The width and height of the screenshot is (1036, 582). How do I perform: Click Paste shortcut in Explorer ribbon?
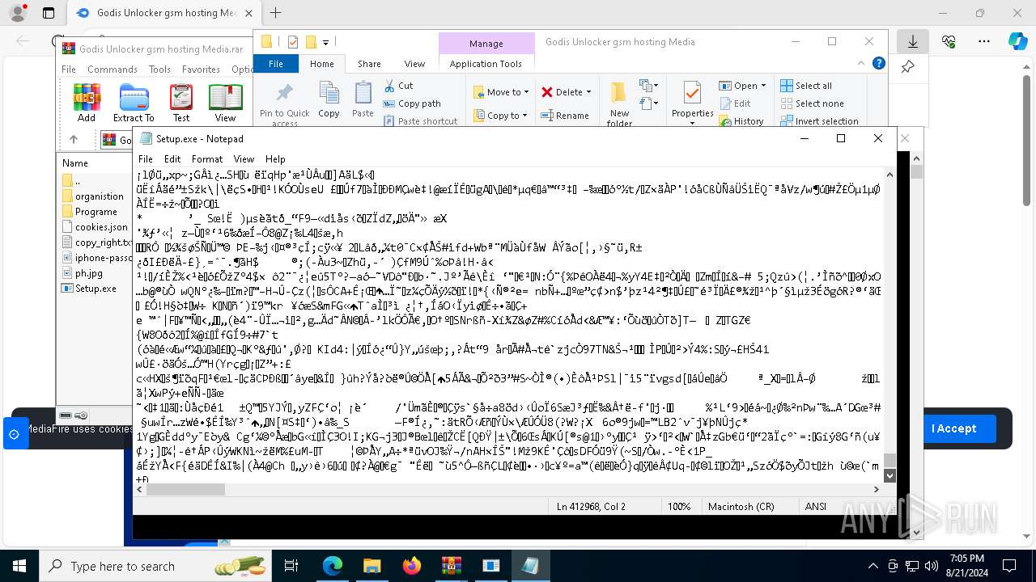[x=420, y=121]
